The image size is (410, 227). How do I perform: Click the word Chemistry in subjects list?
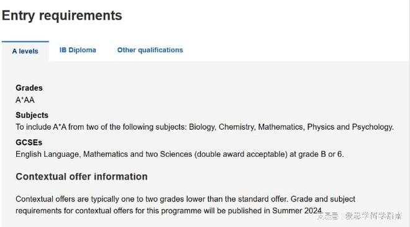(237, 127)
